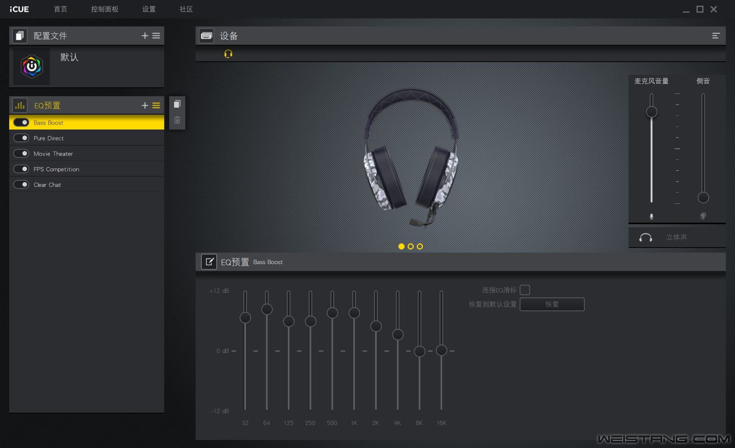Maximize the iCUE window
Screen dimensions: 735x448
pos(700,9)
